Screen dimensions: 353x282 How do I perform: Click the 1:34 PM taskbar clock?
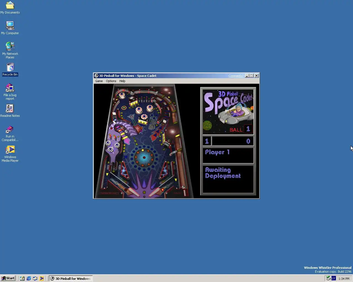click(x=344, y=279)
